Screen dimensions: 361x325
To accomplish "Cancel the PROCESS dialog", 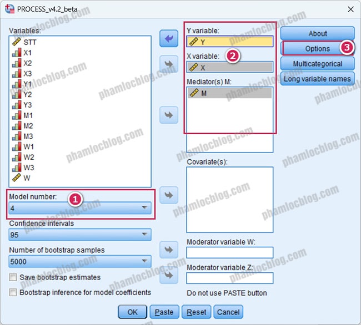I will point(228,312).
